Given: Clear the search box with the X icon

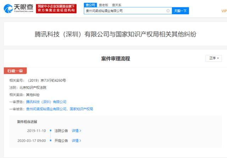Looking at the screenshot, I should (x=168, y=11).
